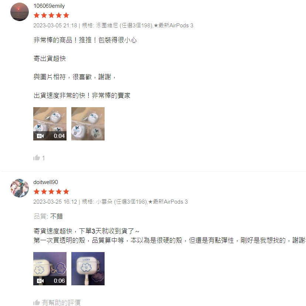Like 106069emily's review with thumbs-up

point(37,158)
